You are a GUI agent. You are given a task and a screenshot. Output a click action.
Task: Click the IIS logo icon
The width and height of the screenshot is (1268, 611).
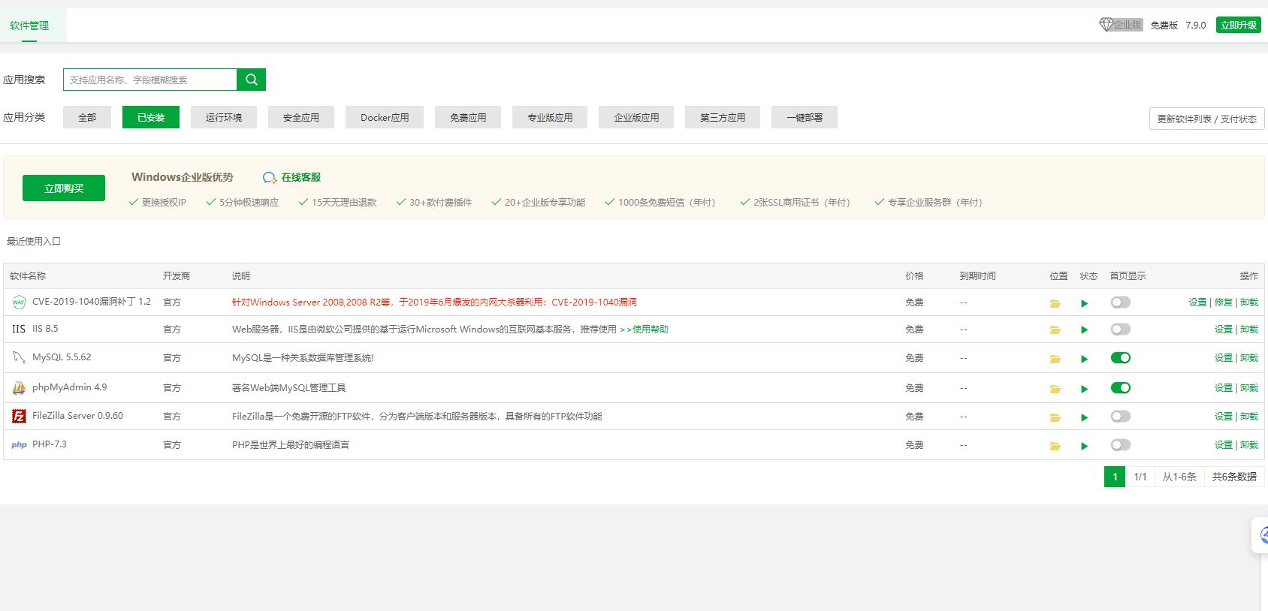19,329
